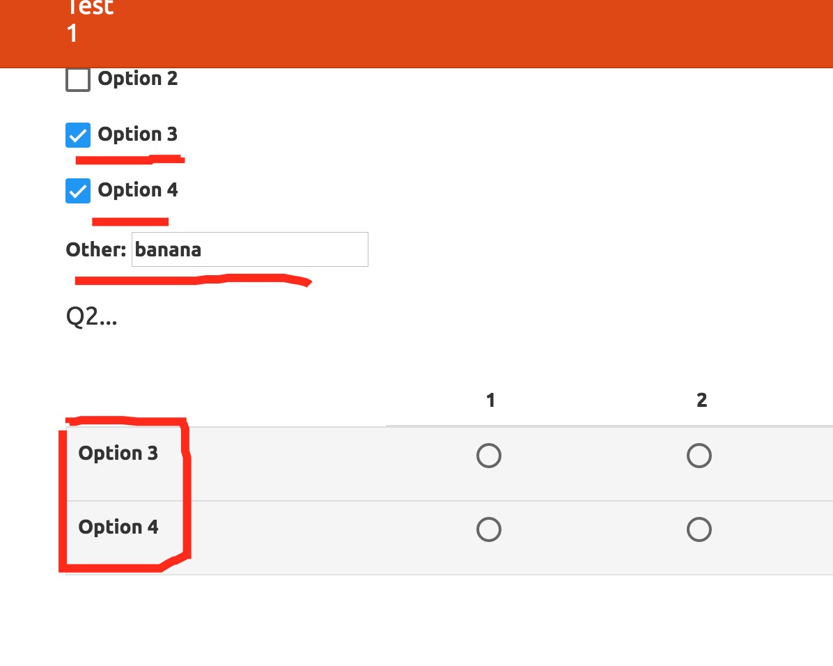This screenshot has width=833, height=666.
Task: Click the "Option 2" checkbox label text
Action: click(138, 79)
